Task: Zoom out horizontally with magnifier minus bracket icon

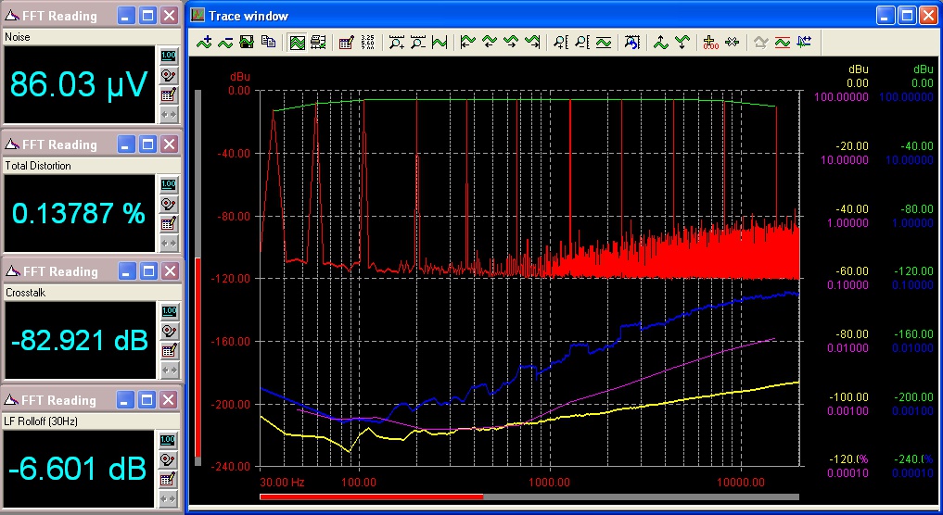Action: point(418,42)
